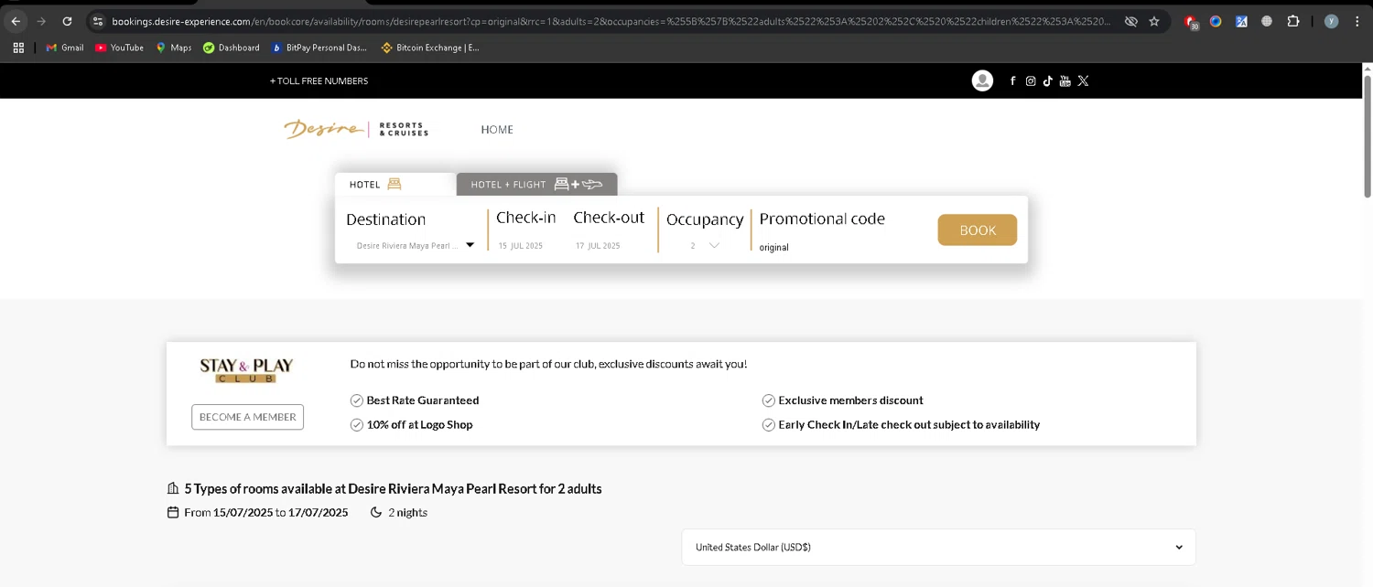1373x587 pixels.
Task: Bookmark this page with the star icon
Action: (x=1154, y=21)
